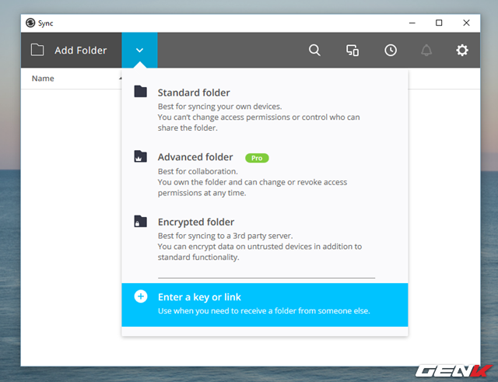Click the Advanced folder crown icon
498x382 pixels.
pos(140,156)
